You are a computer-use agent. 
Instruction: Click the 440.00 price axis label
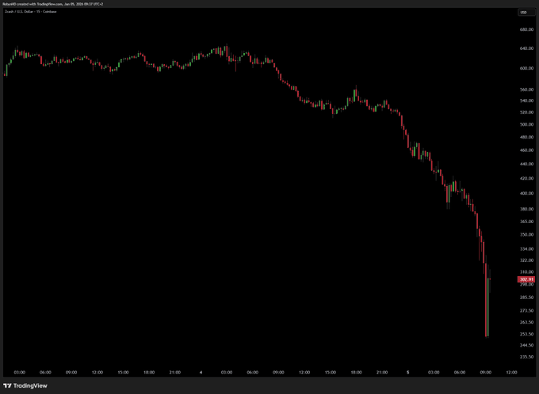click(x=526, y=164)
